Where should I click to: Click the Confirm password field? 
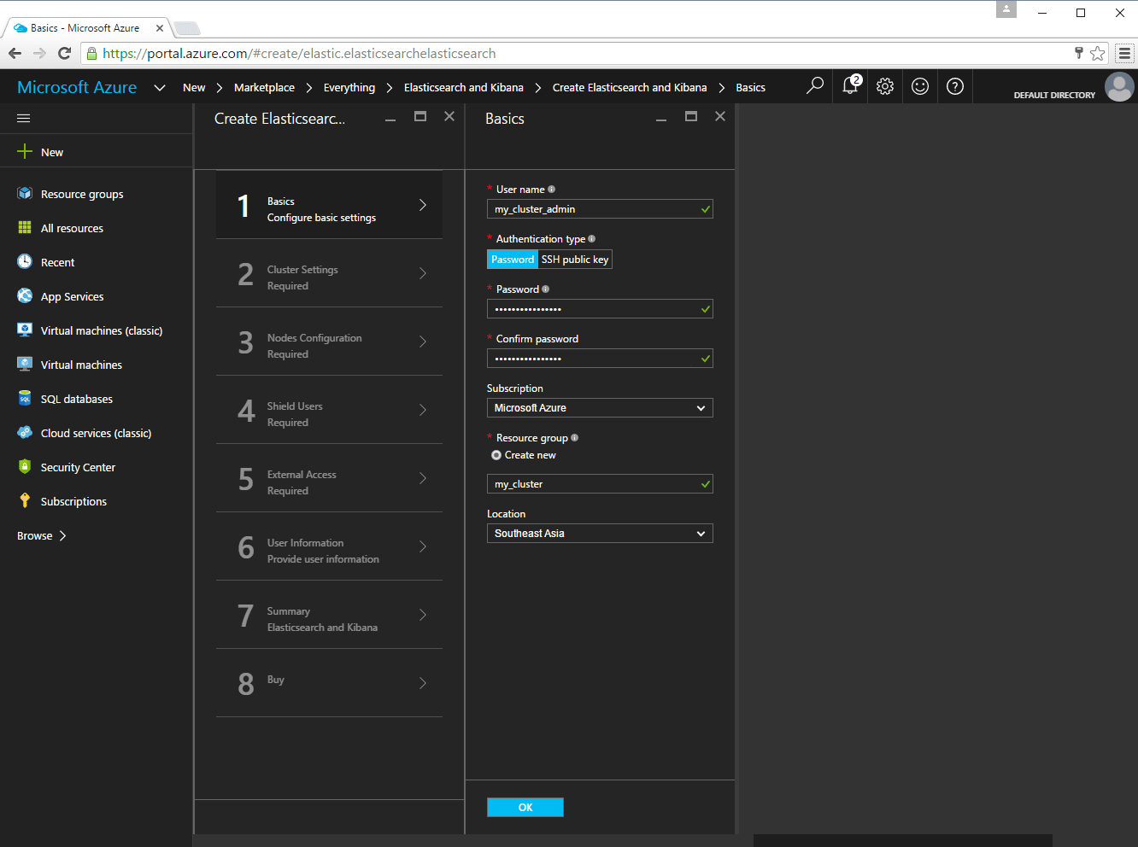(600, 359)
